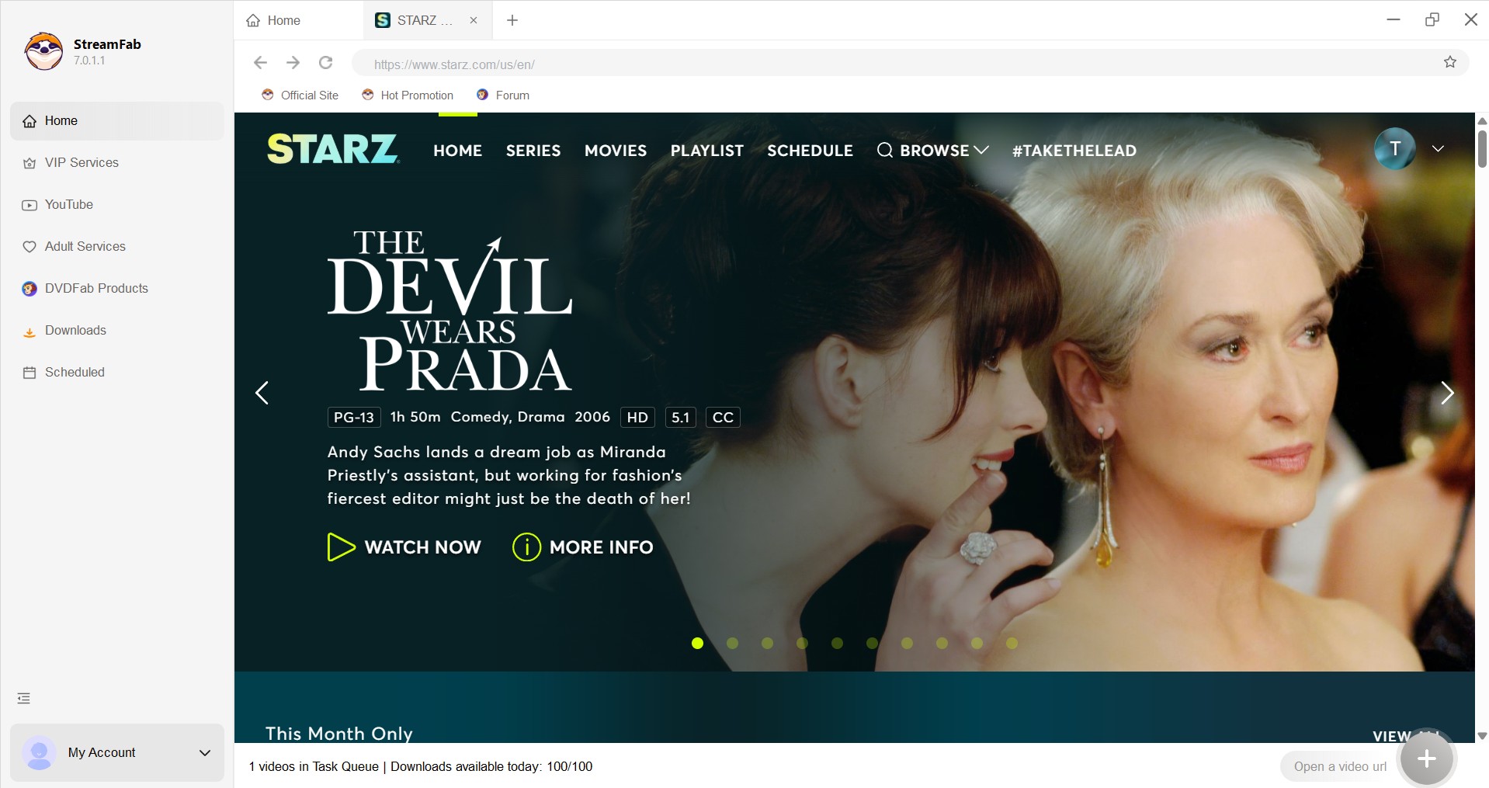Click WATCH NOW for Devil Wears Prada

pos(404,547)
